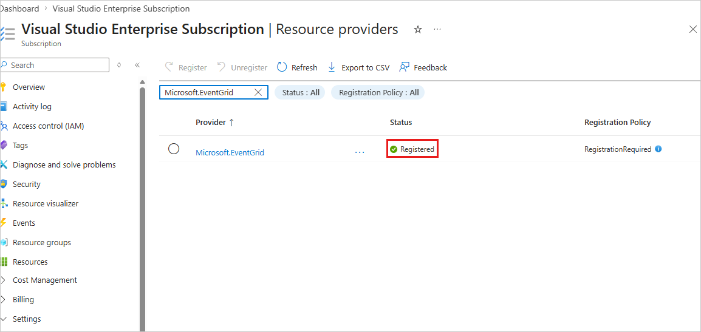Click the Refresh button label
The image size is (701, 332).
click(304, 67)
